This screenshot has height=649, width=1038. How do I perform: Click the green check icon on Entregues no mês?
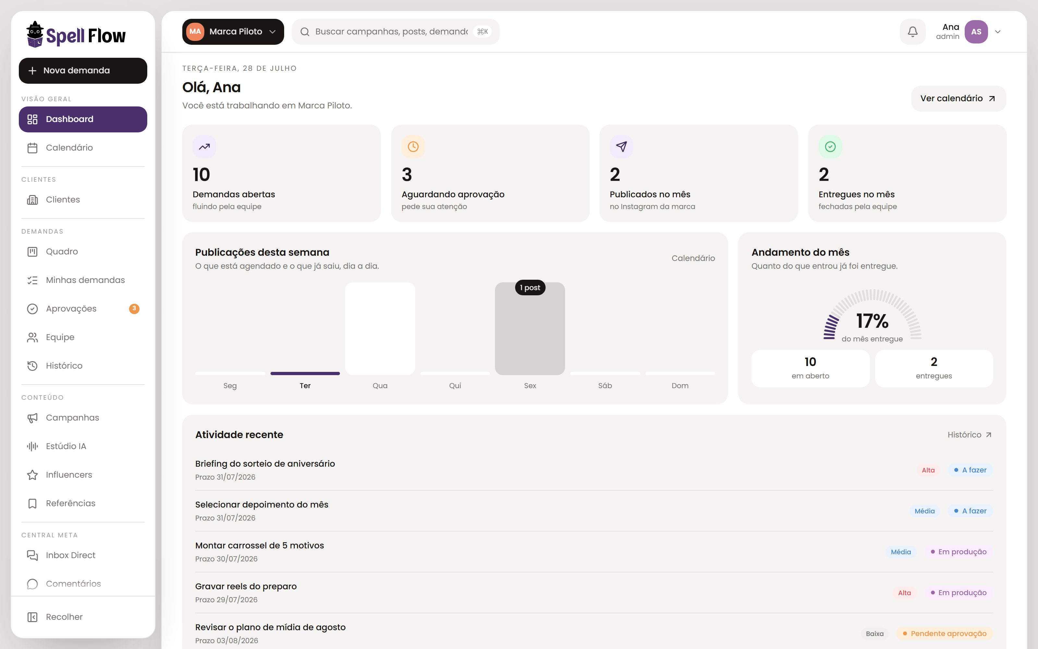click(x=830, y=147)
